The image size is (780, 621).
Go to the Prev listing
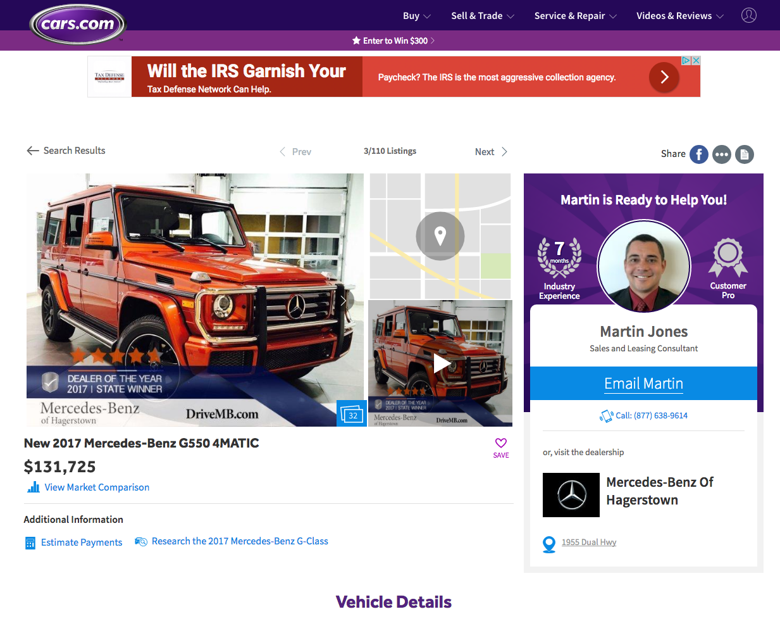[295, 152]
